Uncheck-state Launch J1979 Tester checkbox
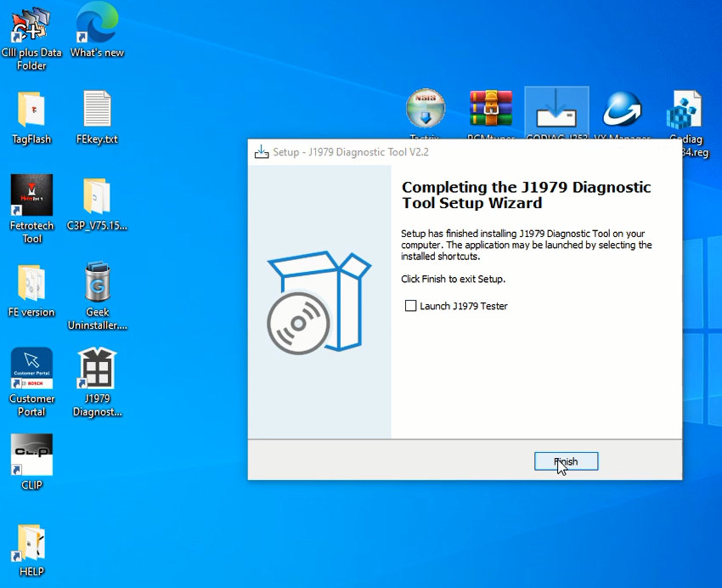 [x=411, y=306]
